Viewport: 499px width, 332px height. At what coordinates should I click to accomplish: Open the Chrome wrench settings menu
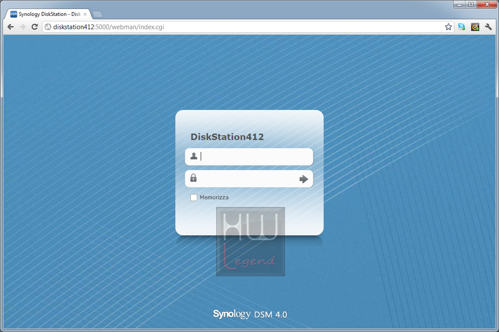pyautogui.click(x=489, y=27)
